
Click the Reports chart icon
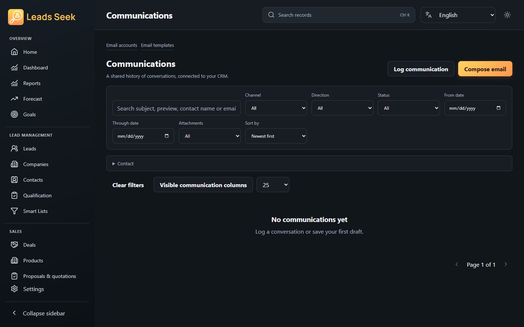pos(14,83)
